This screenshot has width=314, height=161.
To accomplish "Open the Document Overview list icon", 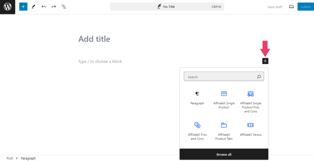I will coord(64,7).
